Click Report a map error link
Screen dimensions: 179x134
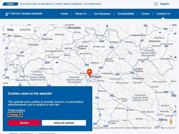[168, 128]
